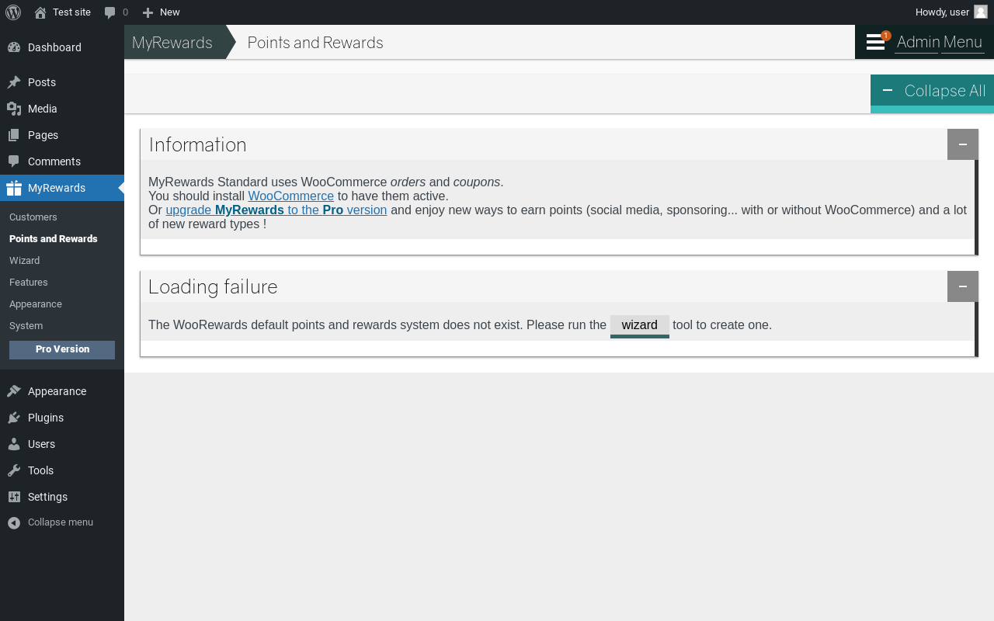Open the Pages menu label
Viewport: 994px width, 621px height.
[43, 135]
